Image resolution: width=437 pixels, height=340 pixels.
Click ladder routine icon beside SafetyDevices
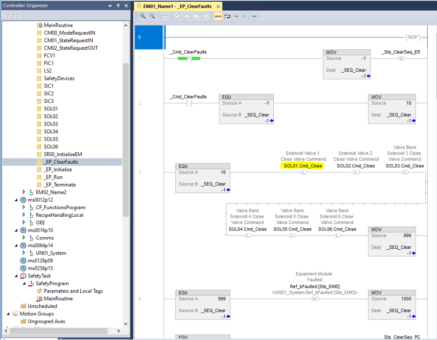click(39, 78)
